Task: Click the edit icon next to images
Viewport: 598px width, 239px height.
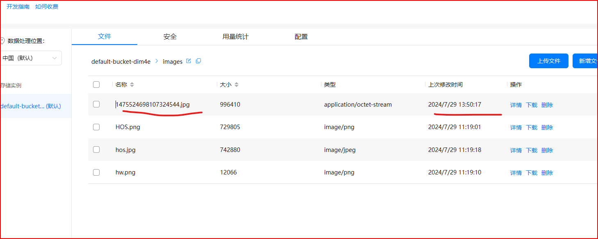Action: coord(189,61)
